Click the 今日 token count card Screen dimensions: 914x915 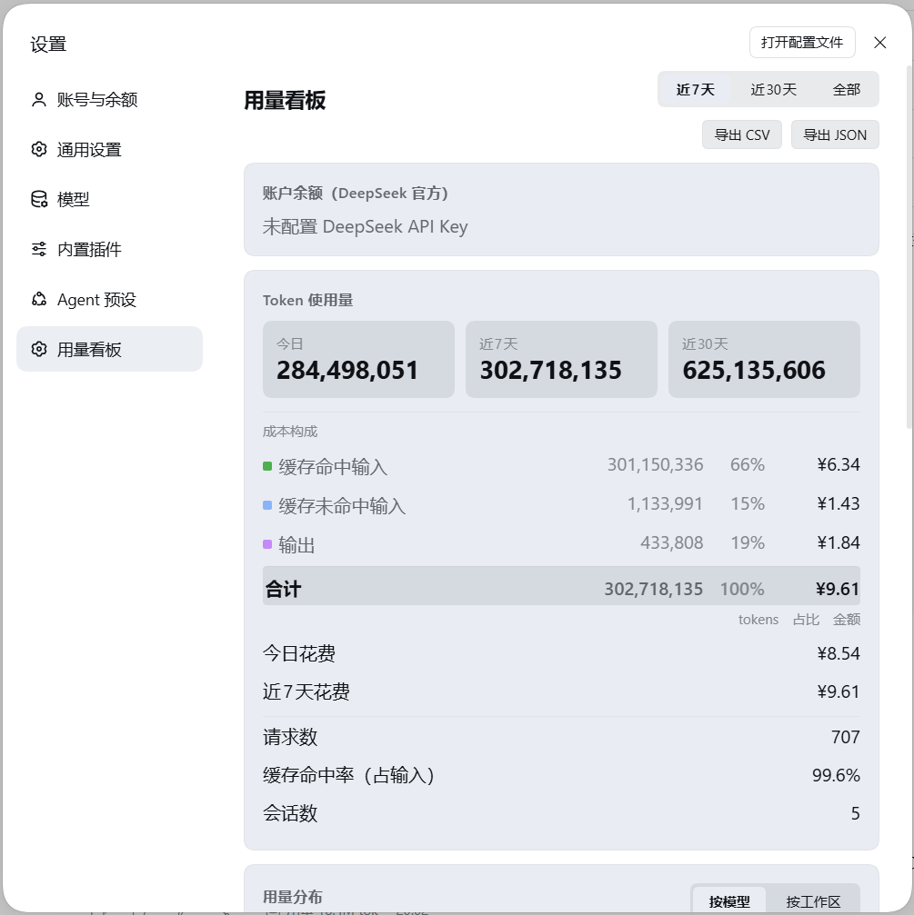(358, 360)
